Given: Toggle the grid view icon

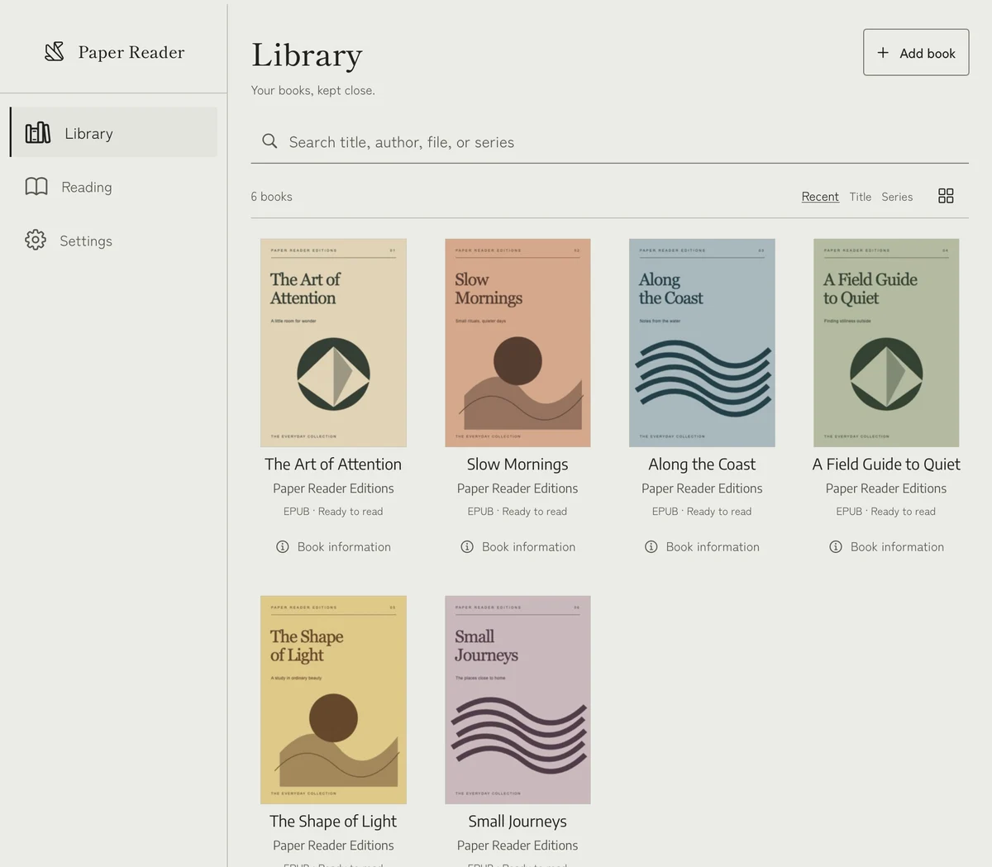Looking at the screenshot, I should 946,196.
